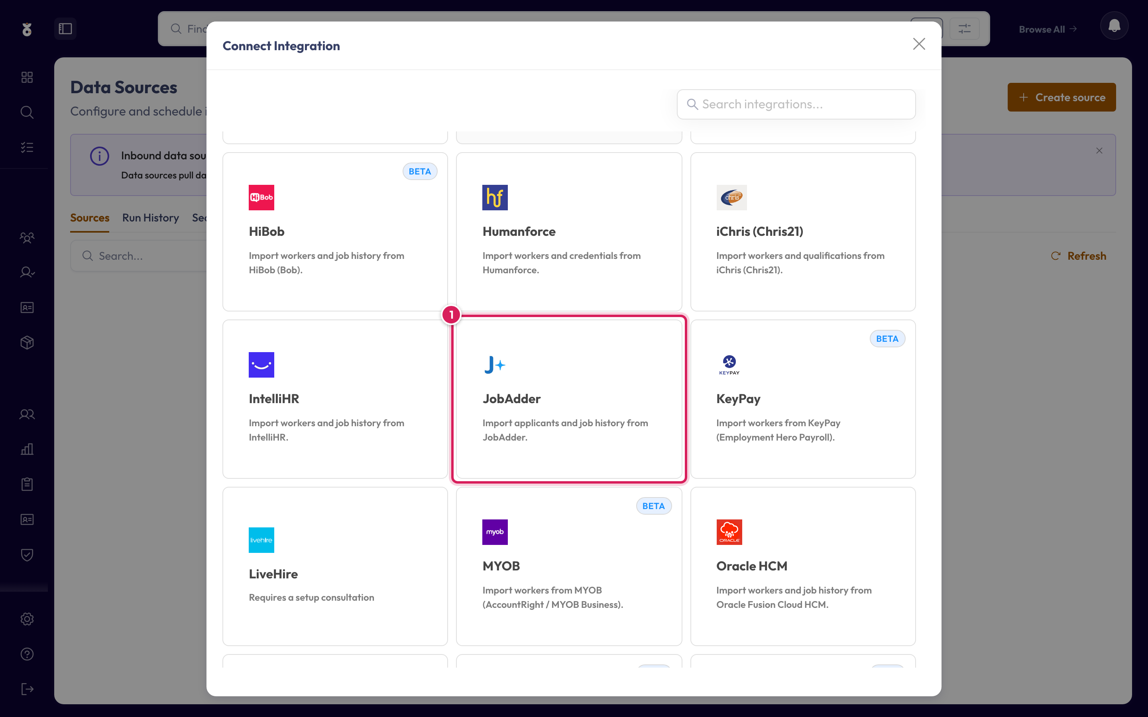Refresh the data sources list
Viewport: 1148px width, 717px height.
(x=1078, y=256)
